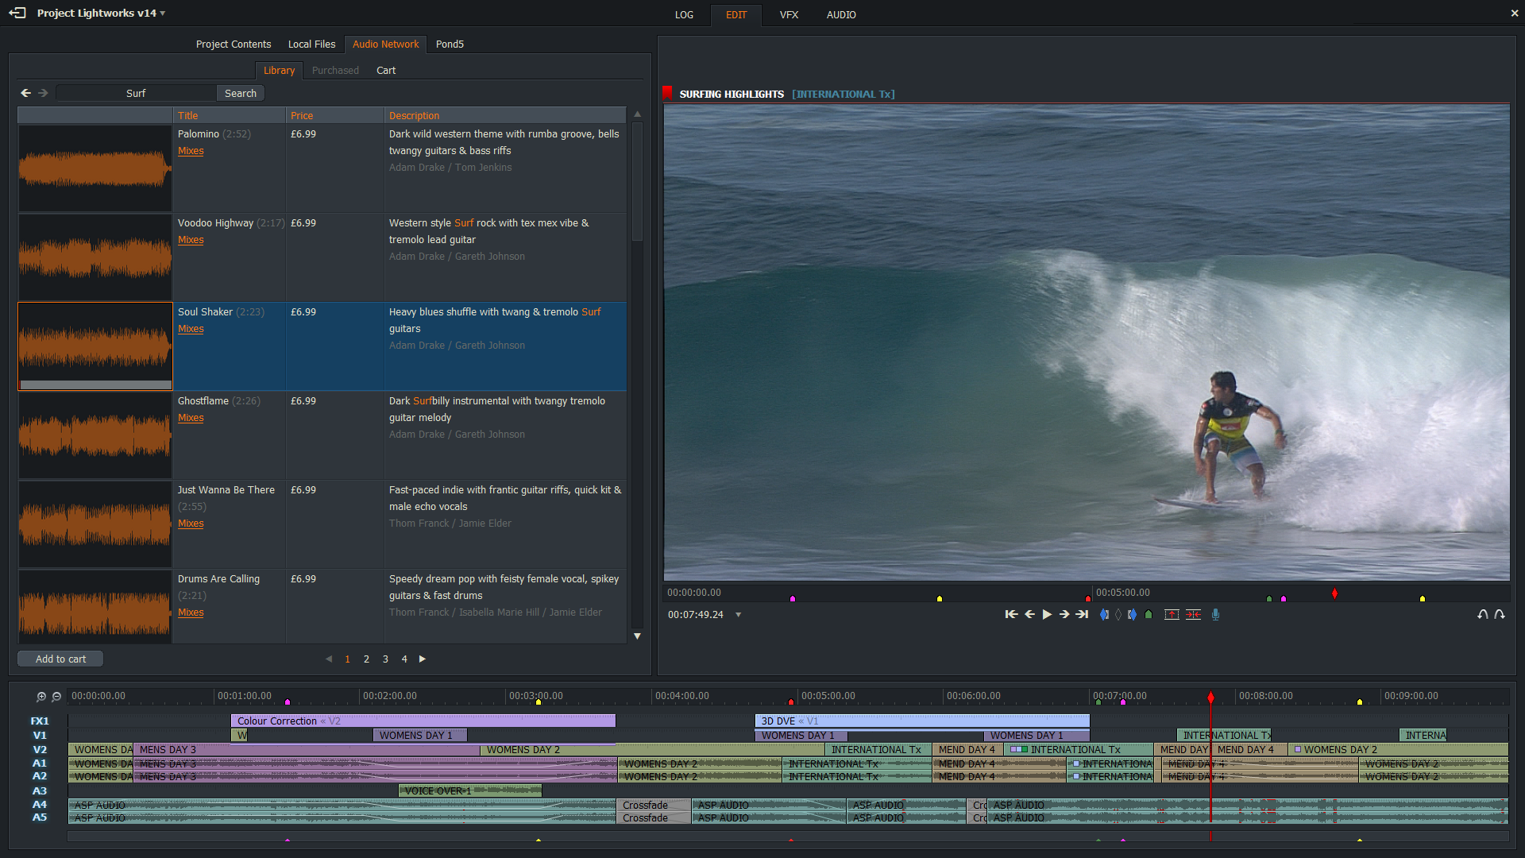Toggle the A3 audio track selector
The width and height of the screenshot is (1525, 858).
40,791
